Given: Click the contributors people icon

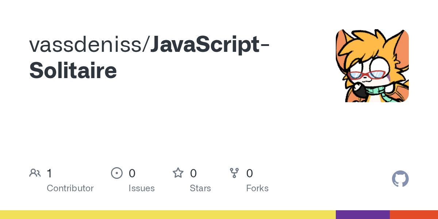Looking at the screenshot, I should coord(35,173).
